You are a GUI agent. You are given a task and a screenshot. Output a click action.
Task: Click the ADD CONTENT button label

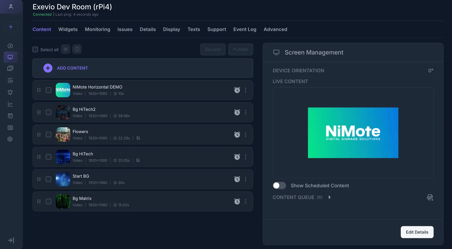(x=72, y=68)
